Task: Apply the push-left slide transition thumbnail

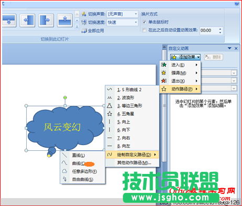Action: tap(27, 20)
